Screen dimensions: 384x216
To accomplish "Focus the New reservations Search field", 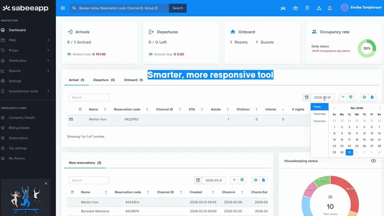I will click(89, 180).
